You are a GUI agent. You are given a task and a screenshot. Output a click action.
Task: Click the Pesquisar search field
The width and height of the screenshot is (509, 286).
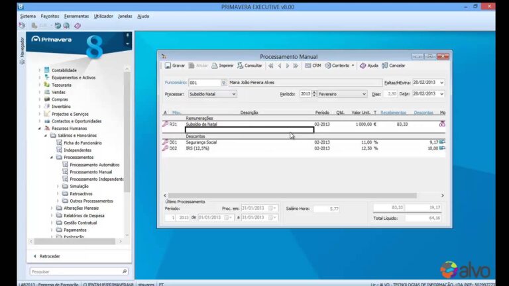(76, 271)
